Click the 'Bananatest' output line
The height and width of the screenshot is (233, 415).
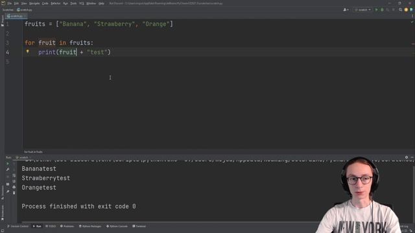pyautogui.click(x=39, y=169)
